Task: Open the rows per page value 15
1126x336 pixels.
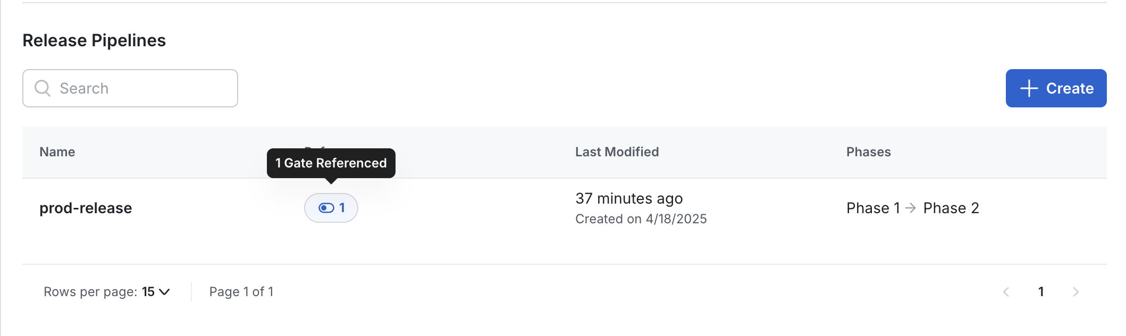Action: click(148, 292)
